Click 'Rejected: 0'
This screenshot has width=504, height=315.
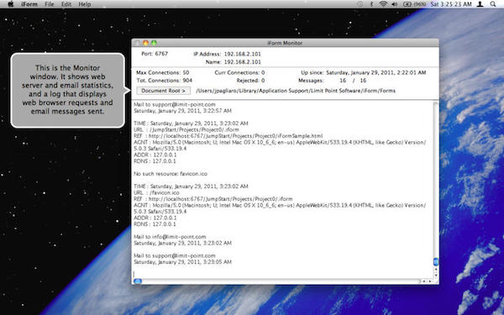250,81
